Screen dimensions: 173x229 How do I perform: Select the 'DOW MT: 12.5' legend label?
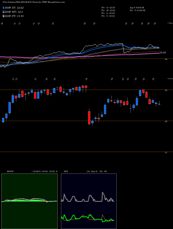pyautogui.click(x=14, y=12)
